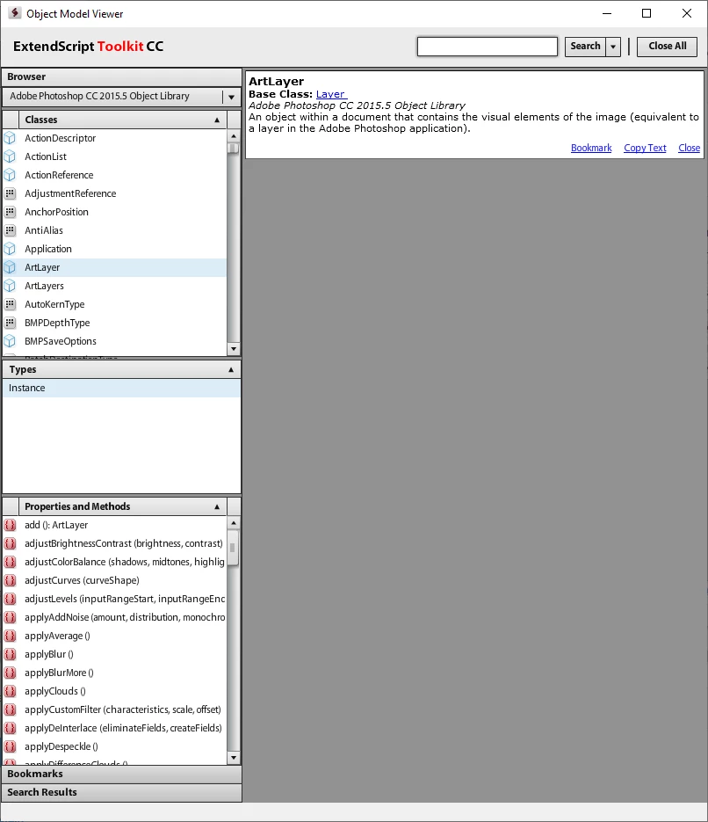Click the Close All button
The height and width of the screenshot is (822, 708).
[x=668, y=47]
